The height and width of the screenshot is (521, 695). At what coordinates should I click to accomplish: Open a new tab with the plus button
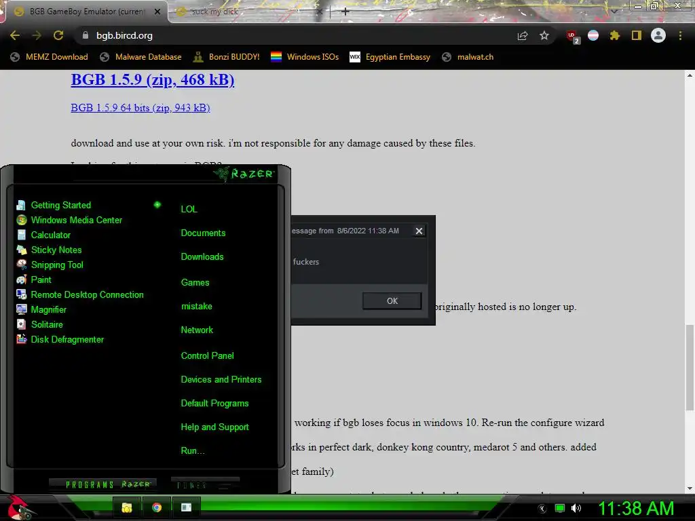click(345, 12)
